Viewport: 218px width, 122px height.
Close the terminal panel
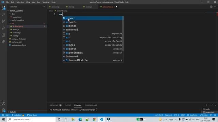(216, 105)
